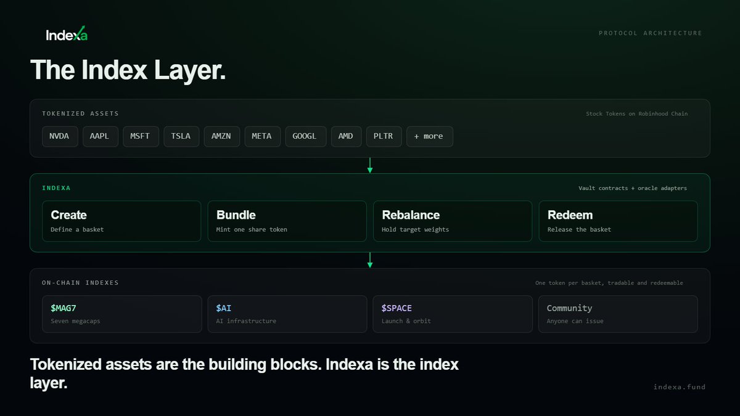The width and height of the screenshot is (740, 416).
Task: Click the 'Anyone can issue' caption
Action: 575,321
